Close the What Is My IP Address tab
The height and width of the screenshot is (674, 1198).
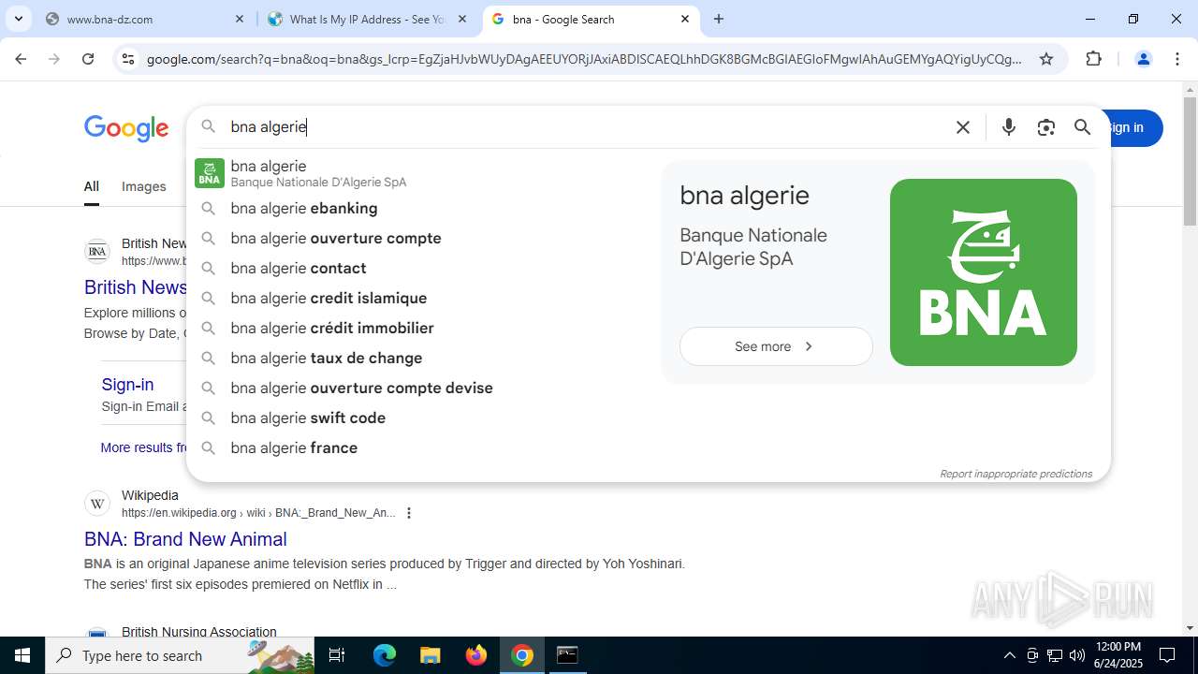462,19
